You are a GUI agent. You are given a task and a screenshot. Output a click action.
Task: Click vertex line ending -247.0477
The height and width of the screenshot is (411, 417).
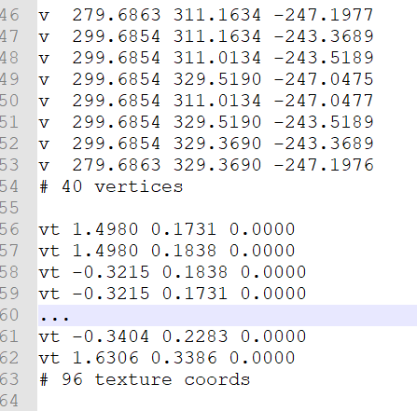coord(206,101)
